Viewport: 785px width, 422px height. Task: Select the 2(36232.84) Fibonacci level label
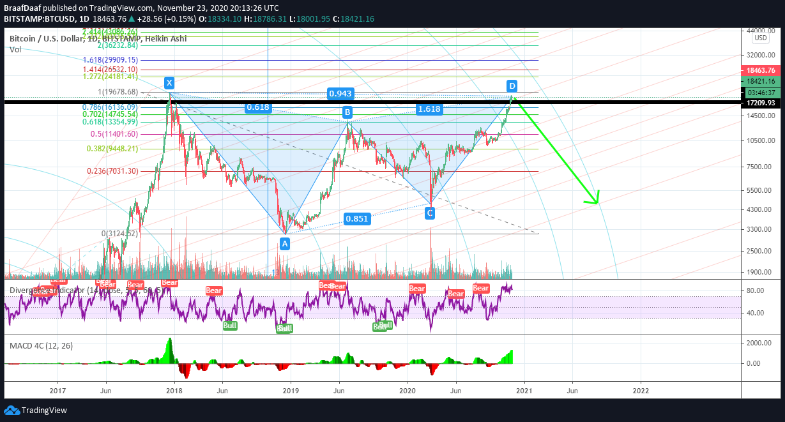(118, 45)
